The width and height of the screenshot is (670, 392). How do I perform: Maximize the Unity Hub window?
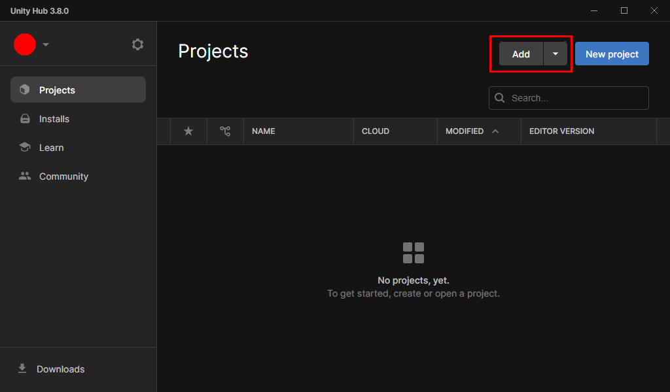624,10
